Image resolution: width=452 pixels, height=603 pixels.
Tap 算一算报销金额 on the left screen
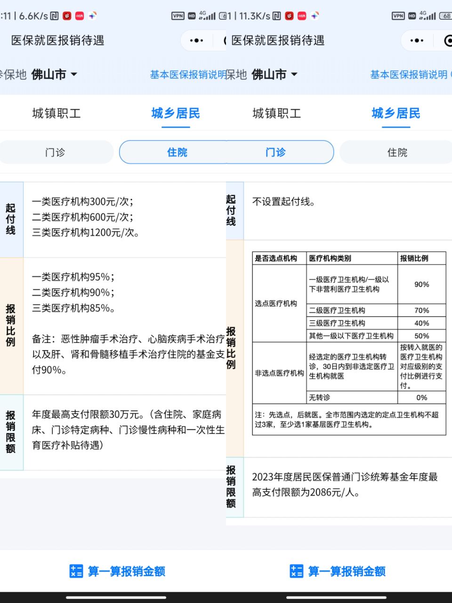(126, 571)
